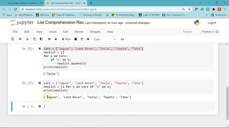This screenshot has height=128, width=229.
Task: Restart and run all cells icon
Action: (x=88, y=39)
